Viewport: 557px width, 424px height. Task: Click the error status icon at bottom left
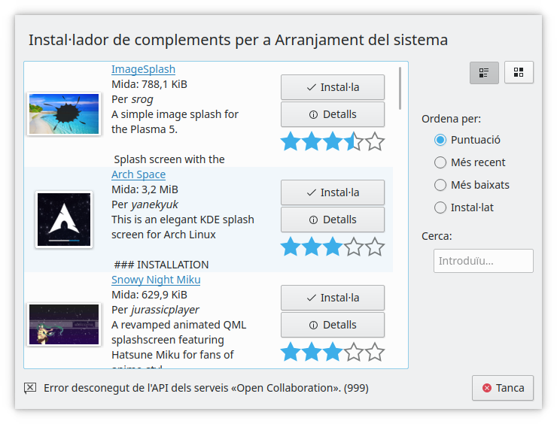point(30,388)
